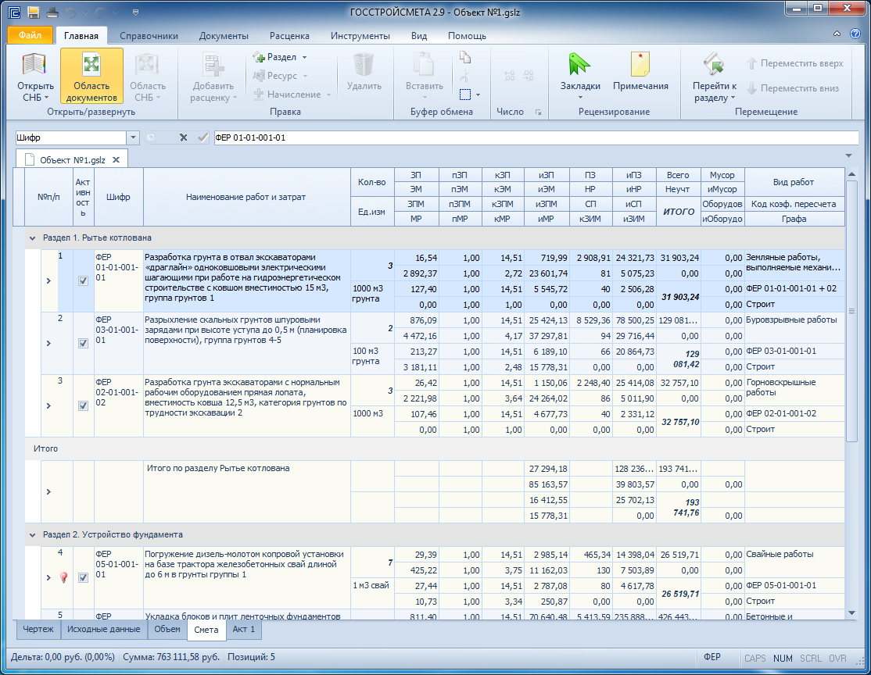871x675 pixels.
Task: Toggle activity checkbox for row 1
Action: (x=84, y=281)
